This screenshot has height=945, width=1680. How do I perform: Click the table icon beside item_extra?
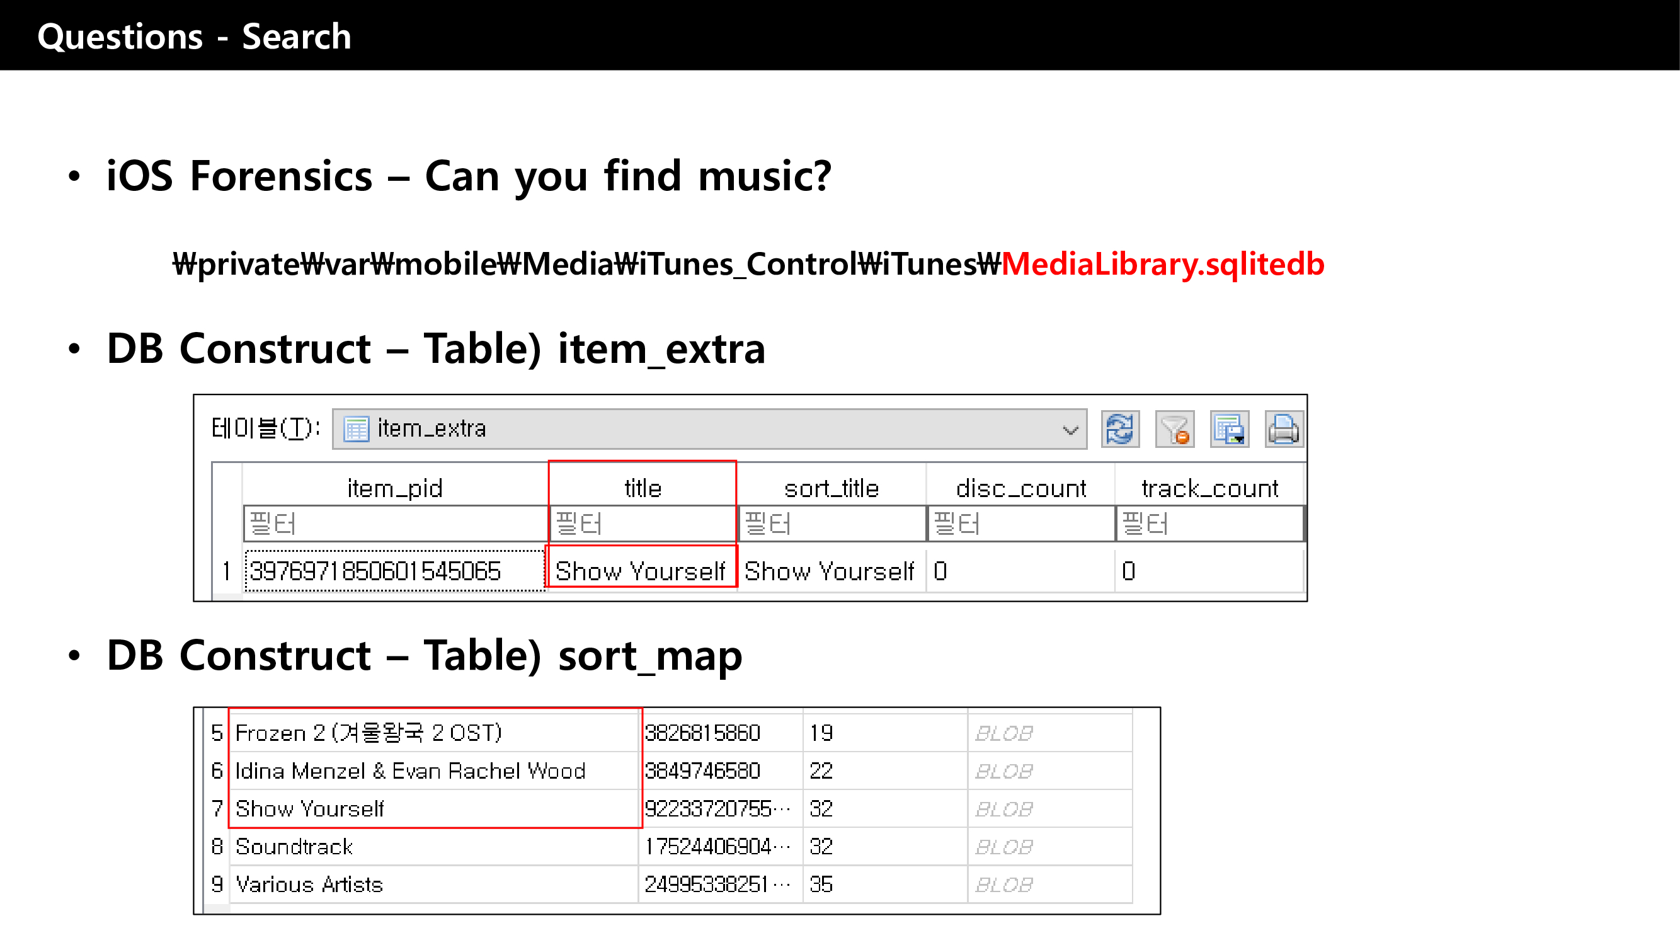tap(356, 429)
